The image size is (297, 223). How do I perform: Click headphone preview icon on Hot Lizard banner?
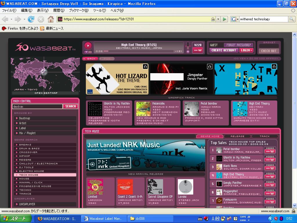(x=145, y=66)
